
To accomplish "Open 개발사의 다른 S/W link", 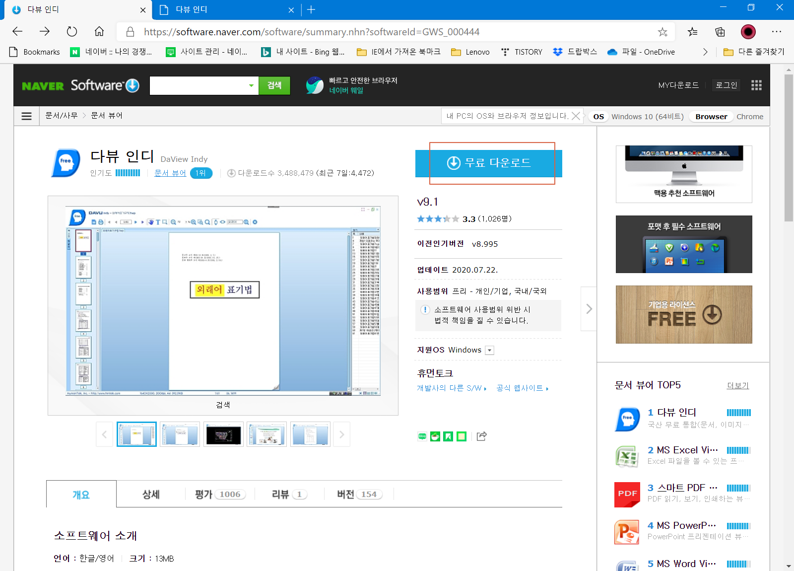I will (x=452, y=388).
